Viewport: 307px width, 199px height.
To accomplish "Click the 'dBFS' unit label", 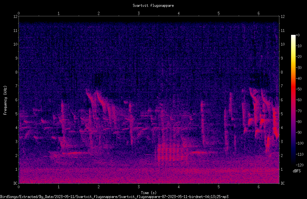I will [297, 171].
